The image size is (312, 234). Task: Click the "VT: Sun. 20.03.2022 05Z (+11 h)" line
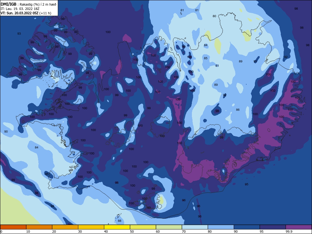coord(26,13)
